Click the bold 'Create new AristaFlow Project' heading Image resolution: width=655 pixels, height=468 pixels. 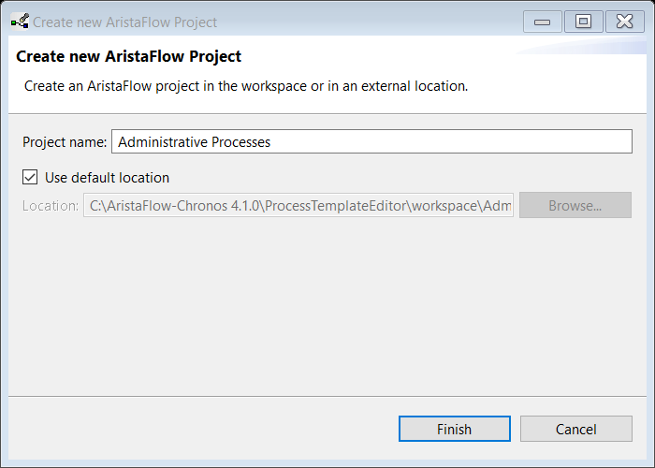[x=129, y=56]
